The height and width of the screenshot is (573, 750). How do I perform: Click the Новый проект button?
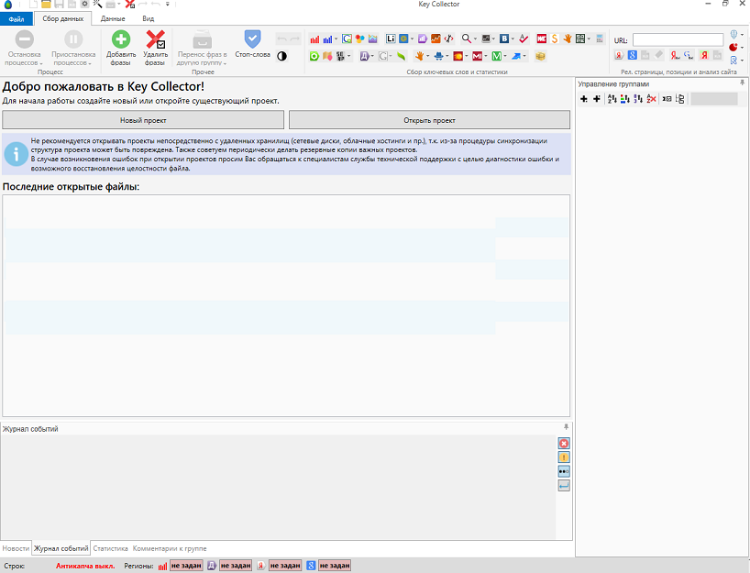click(x=143, y=120)
